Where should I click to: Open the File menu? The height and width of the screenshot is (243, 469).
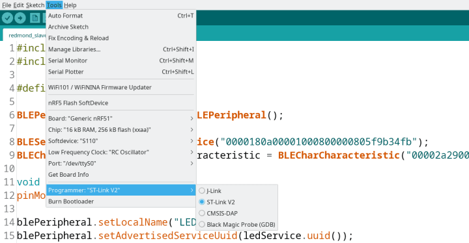[7, 5]
